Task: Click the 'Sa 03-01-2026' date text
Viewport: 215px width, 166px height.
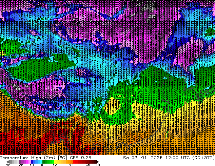Action: click(x=143, y=158)
